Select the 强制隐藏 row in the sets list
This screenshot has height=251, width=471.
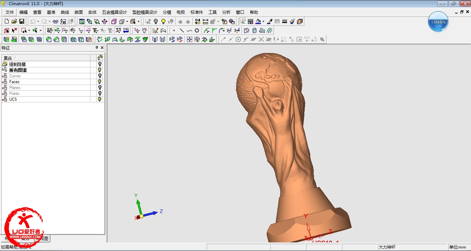[x=17, y=64]
